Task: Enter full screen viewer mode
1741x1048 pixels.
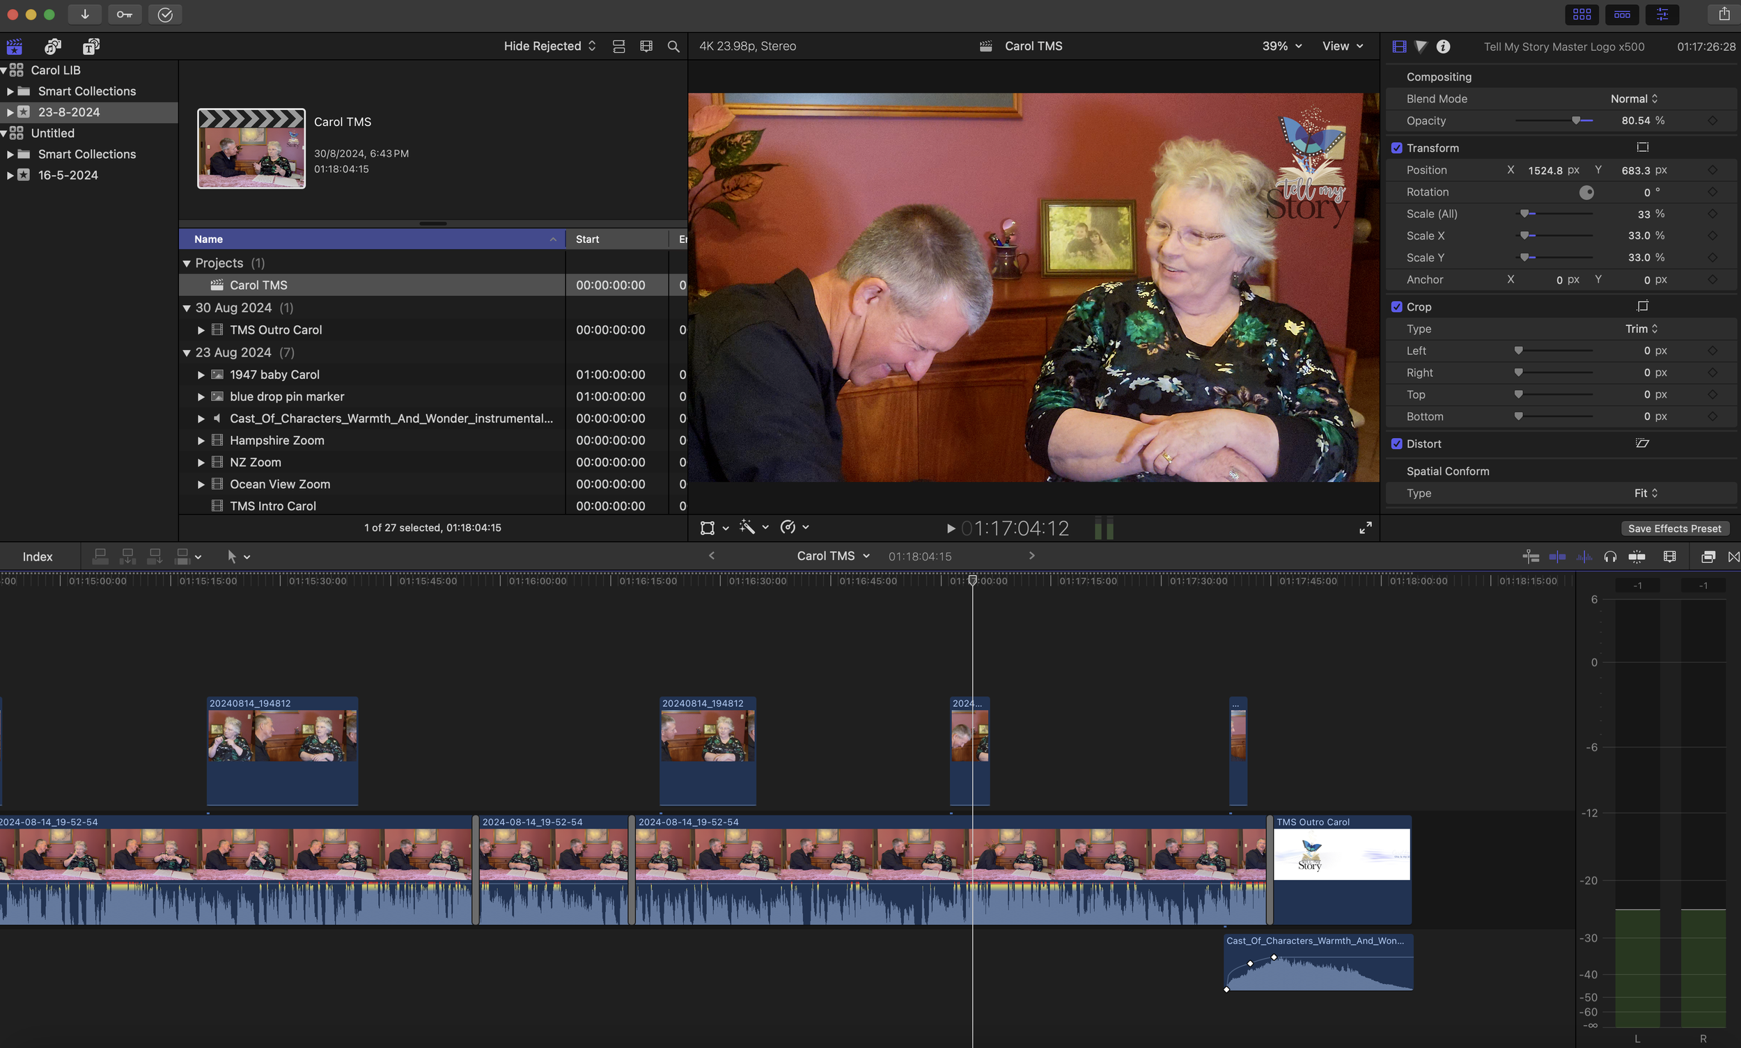Action: click(1365, 528)
